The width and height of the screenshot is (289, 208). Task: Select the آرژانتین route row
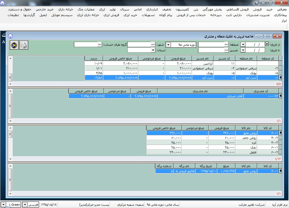pos(182,63)
